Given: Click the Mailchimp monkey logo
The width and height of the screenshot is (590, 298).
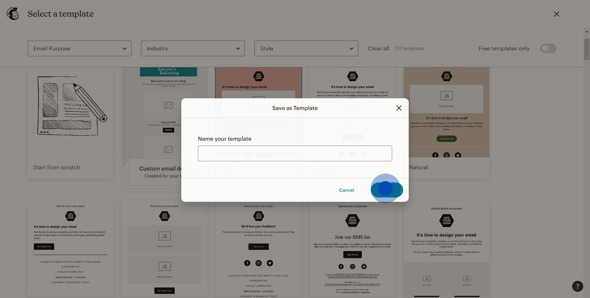Looking at the screenshot, I should coord(13,14).
